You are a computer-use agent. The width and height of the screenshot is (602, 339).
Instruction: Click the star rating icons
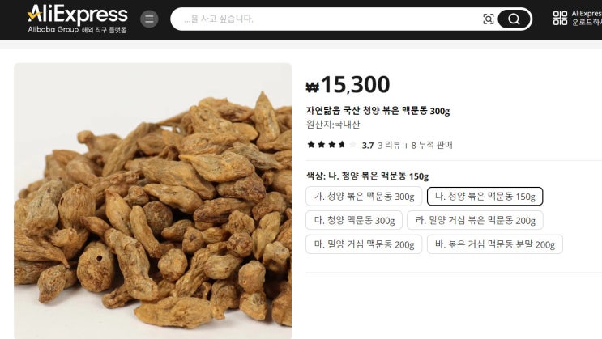point(331,145)
